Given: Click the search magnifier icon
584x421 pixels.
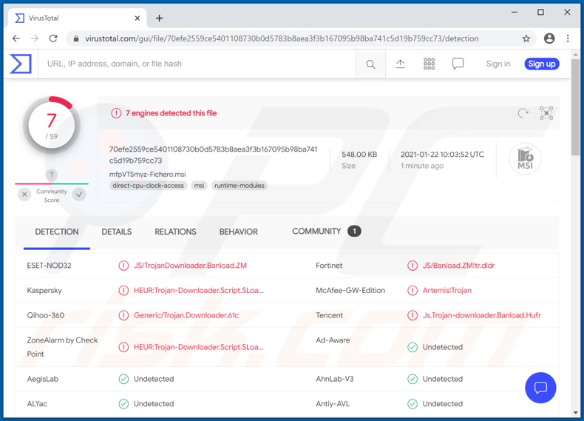Looking at the screenshot, I should [x=370, y=64].
